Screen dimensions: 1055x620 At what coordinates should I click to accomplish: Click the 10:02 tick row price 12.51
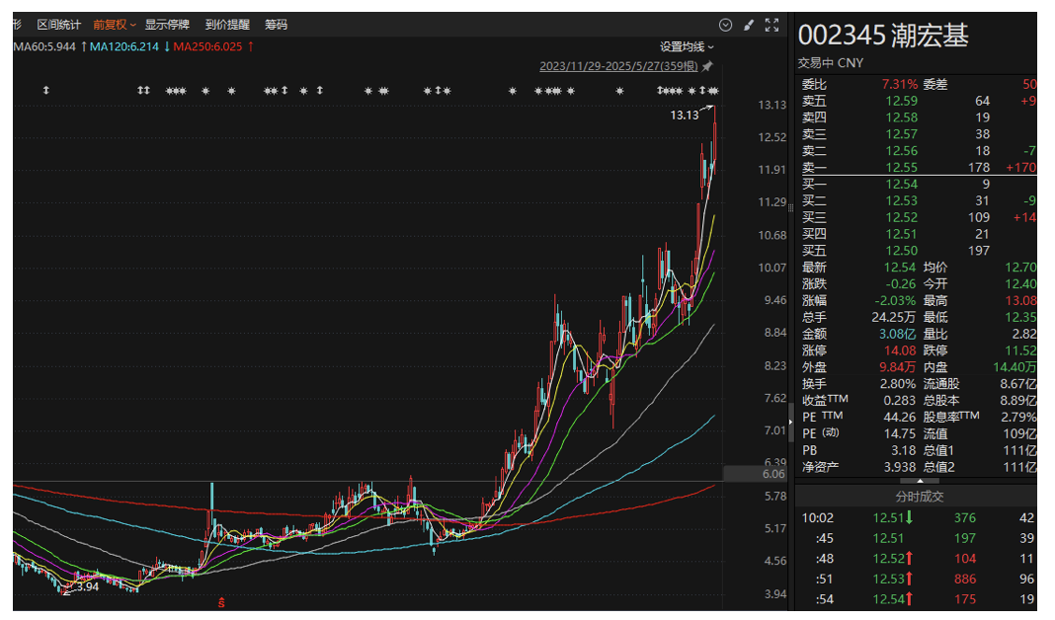click(888, 517)
